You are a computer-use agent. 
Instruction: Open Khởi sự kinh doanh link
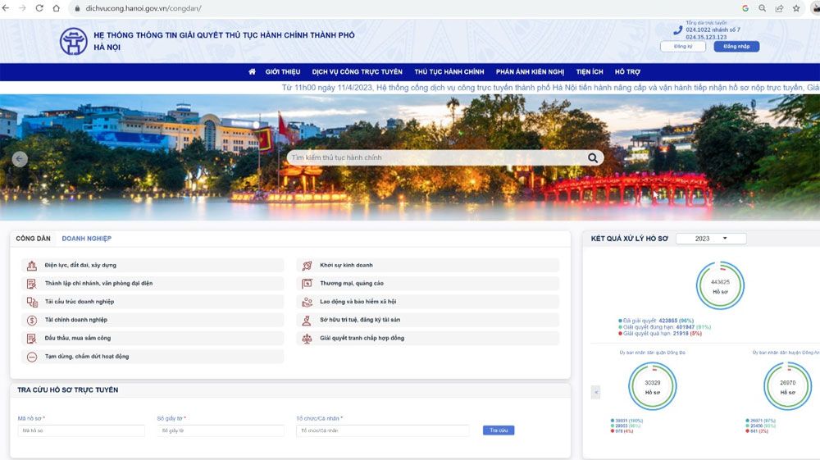point(346,265)
